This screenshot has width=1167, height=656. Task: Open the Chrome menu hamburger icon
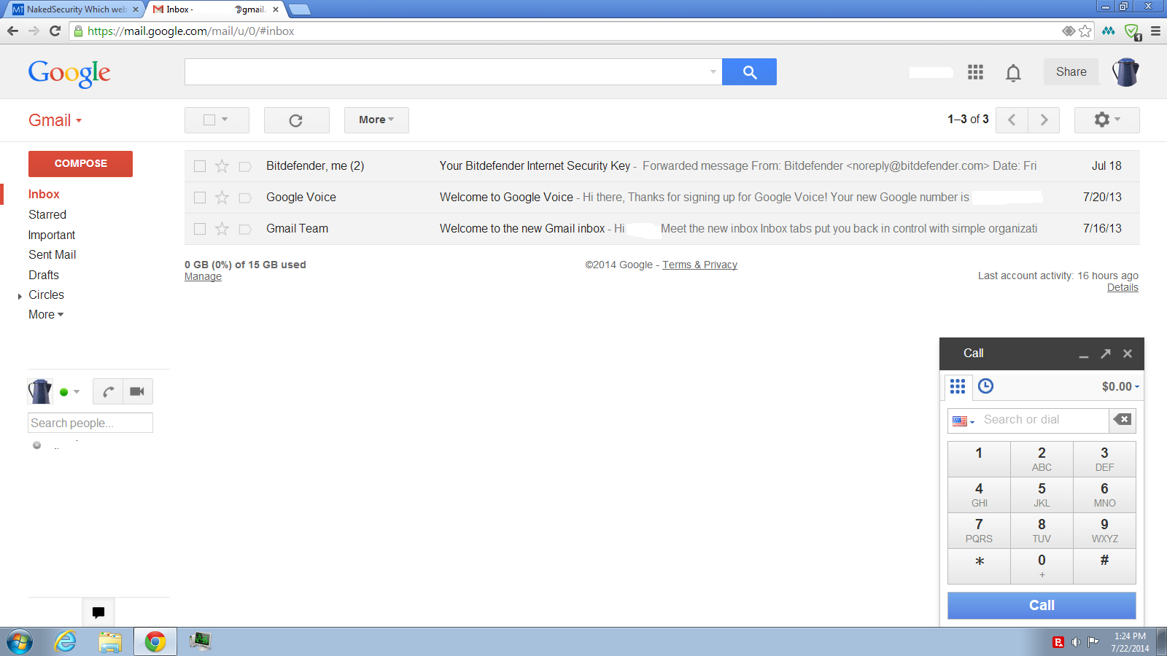coord(1155,31)
